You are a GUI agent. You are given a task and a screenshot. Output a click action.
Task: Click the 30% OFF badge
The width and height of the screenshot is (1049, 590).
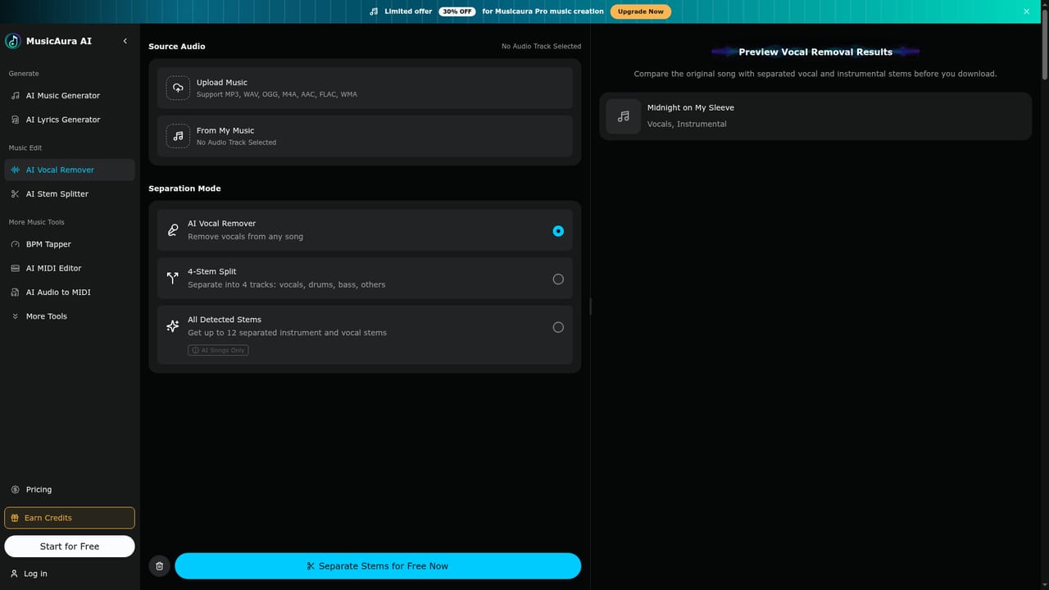[x=458, y=11]
